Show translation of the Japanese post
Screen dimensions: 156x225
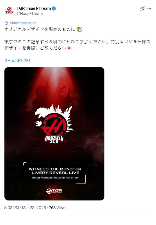point(23,23)
